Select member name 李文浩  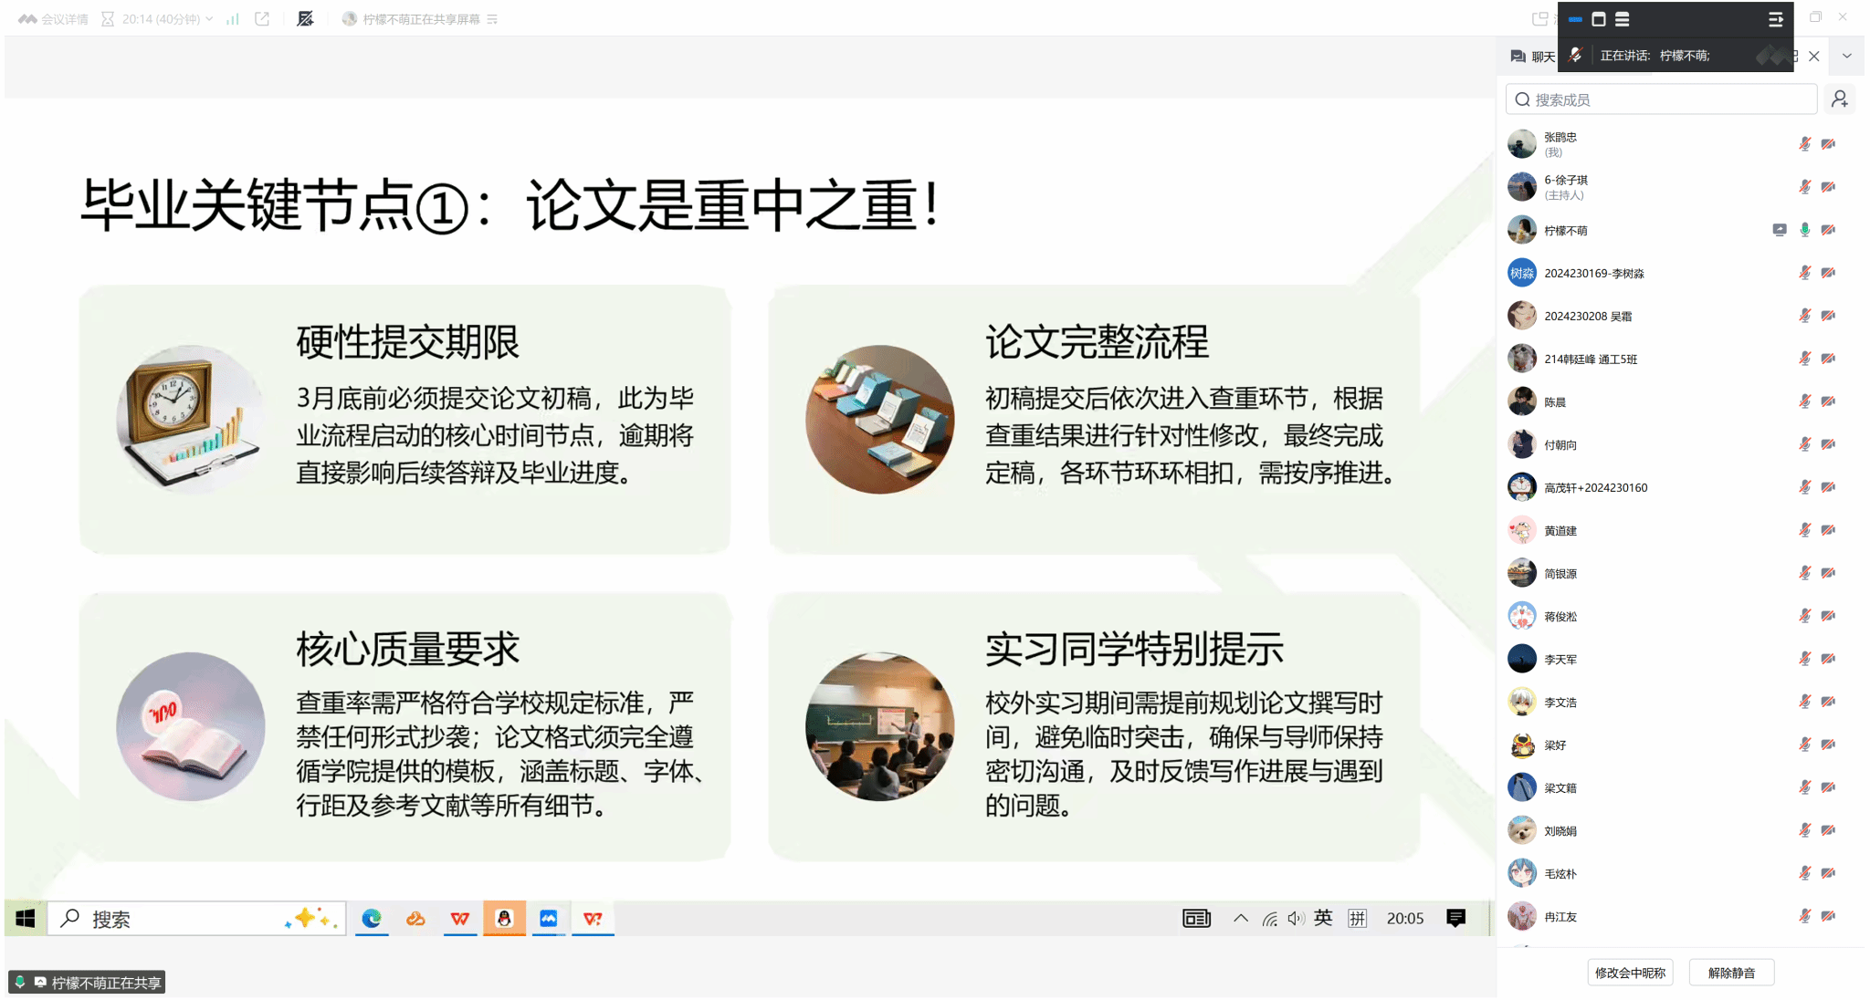[1560, 702]
